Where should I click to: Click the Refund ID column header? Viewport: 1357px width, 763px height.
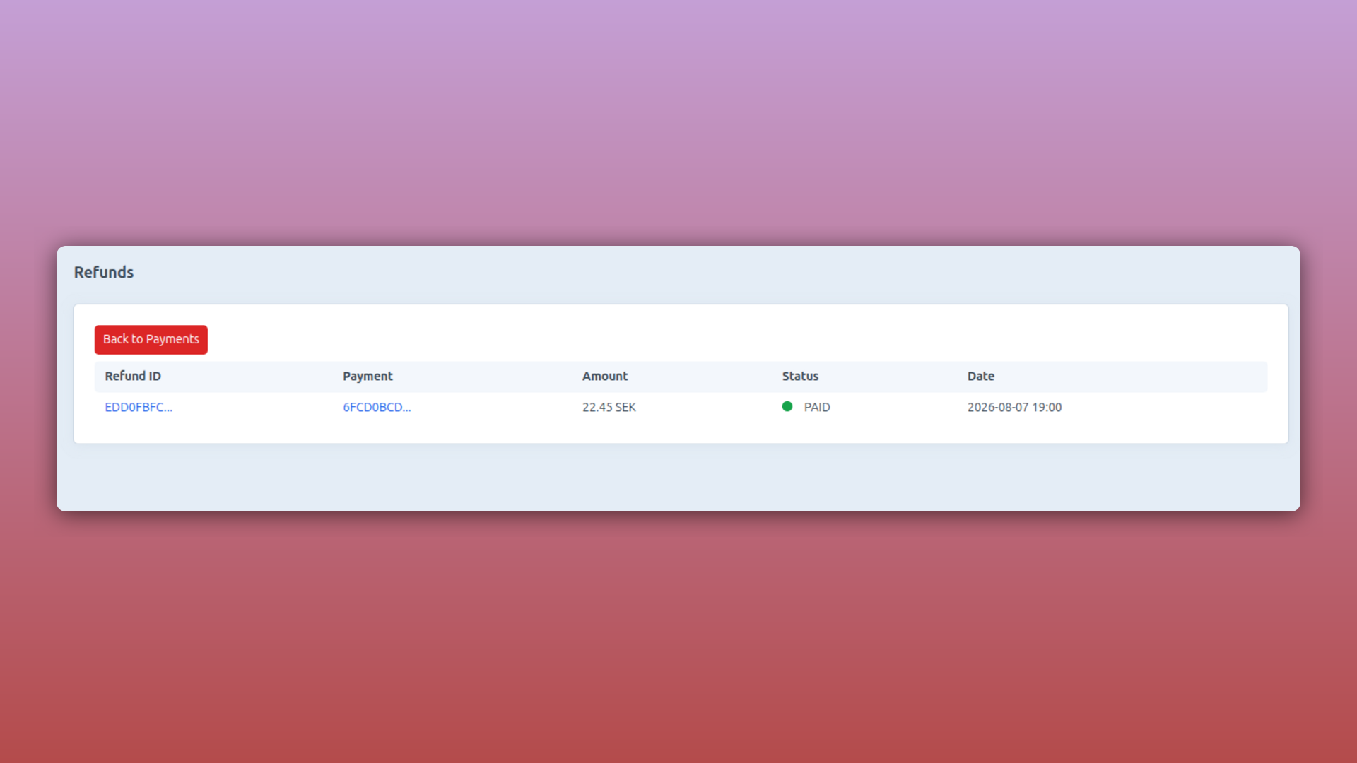(133, 376)
